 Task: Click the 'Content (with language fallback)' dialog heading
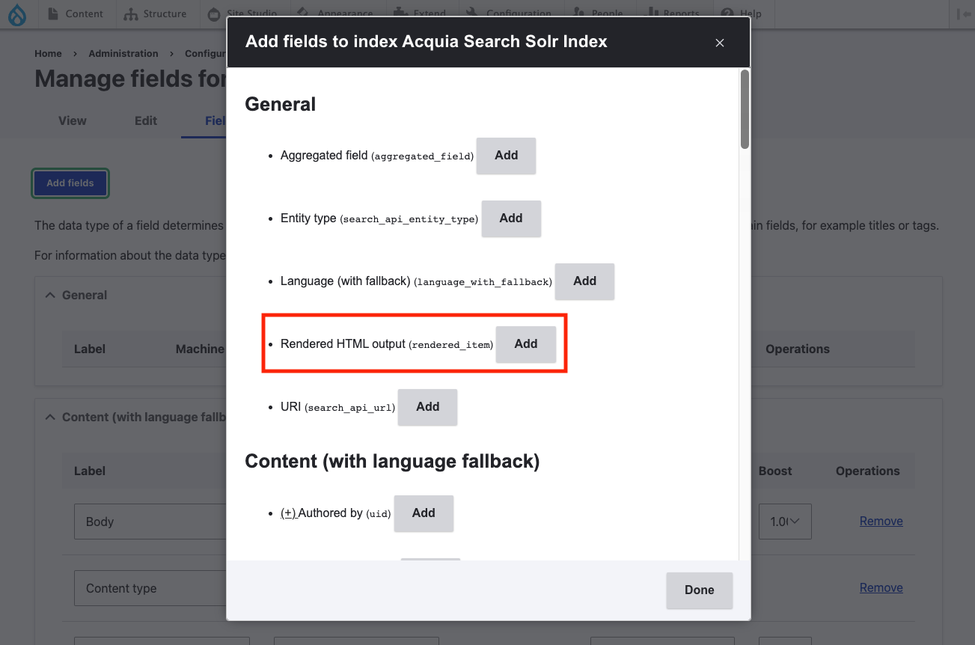tap(392, 461)
